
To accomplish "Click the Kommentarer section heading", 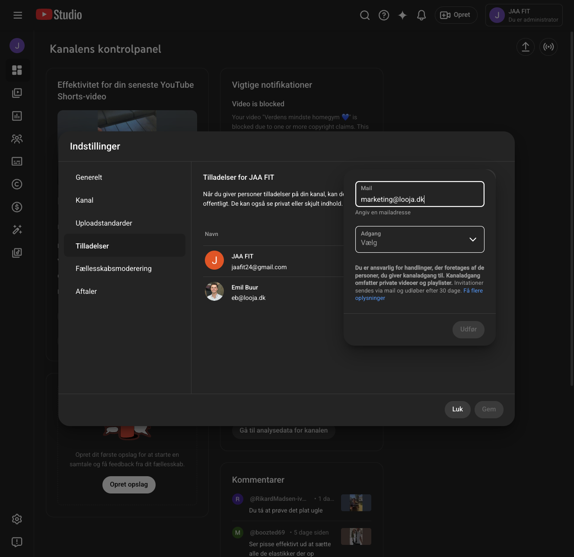I will pyautogui.click(x=258, y=480).
